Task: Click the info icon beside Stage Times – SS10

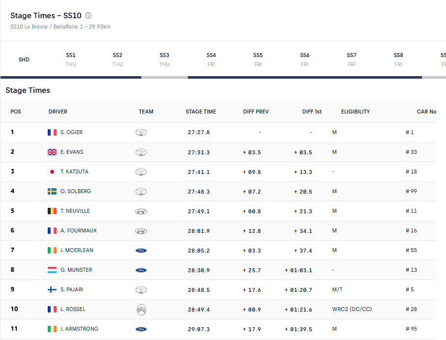Action: point(88,16)
